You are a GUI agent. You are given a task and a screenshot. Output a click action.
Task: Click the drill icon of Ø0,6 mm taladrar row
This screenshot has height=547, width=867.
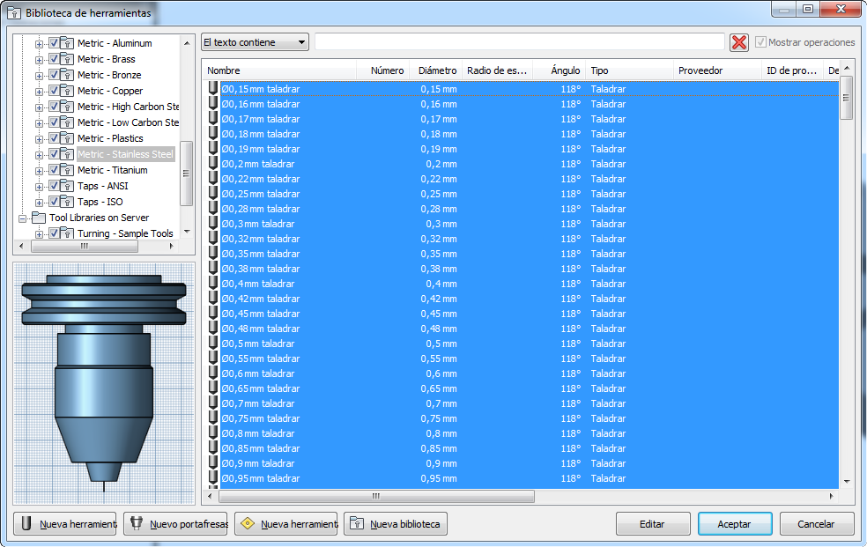pyautogui.click(x=213, y=373)
